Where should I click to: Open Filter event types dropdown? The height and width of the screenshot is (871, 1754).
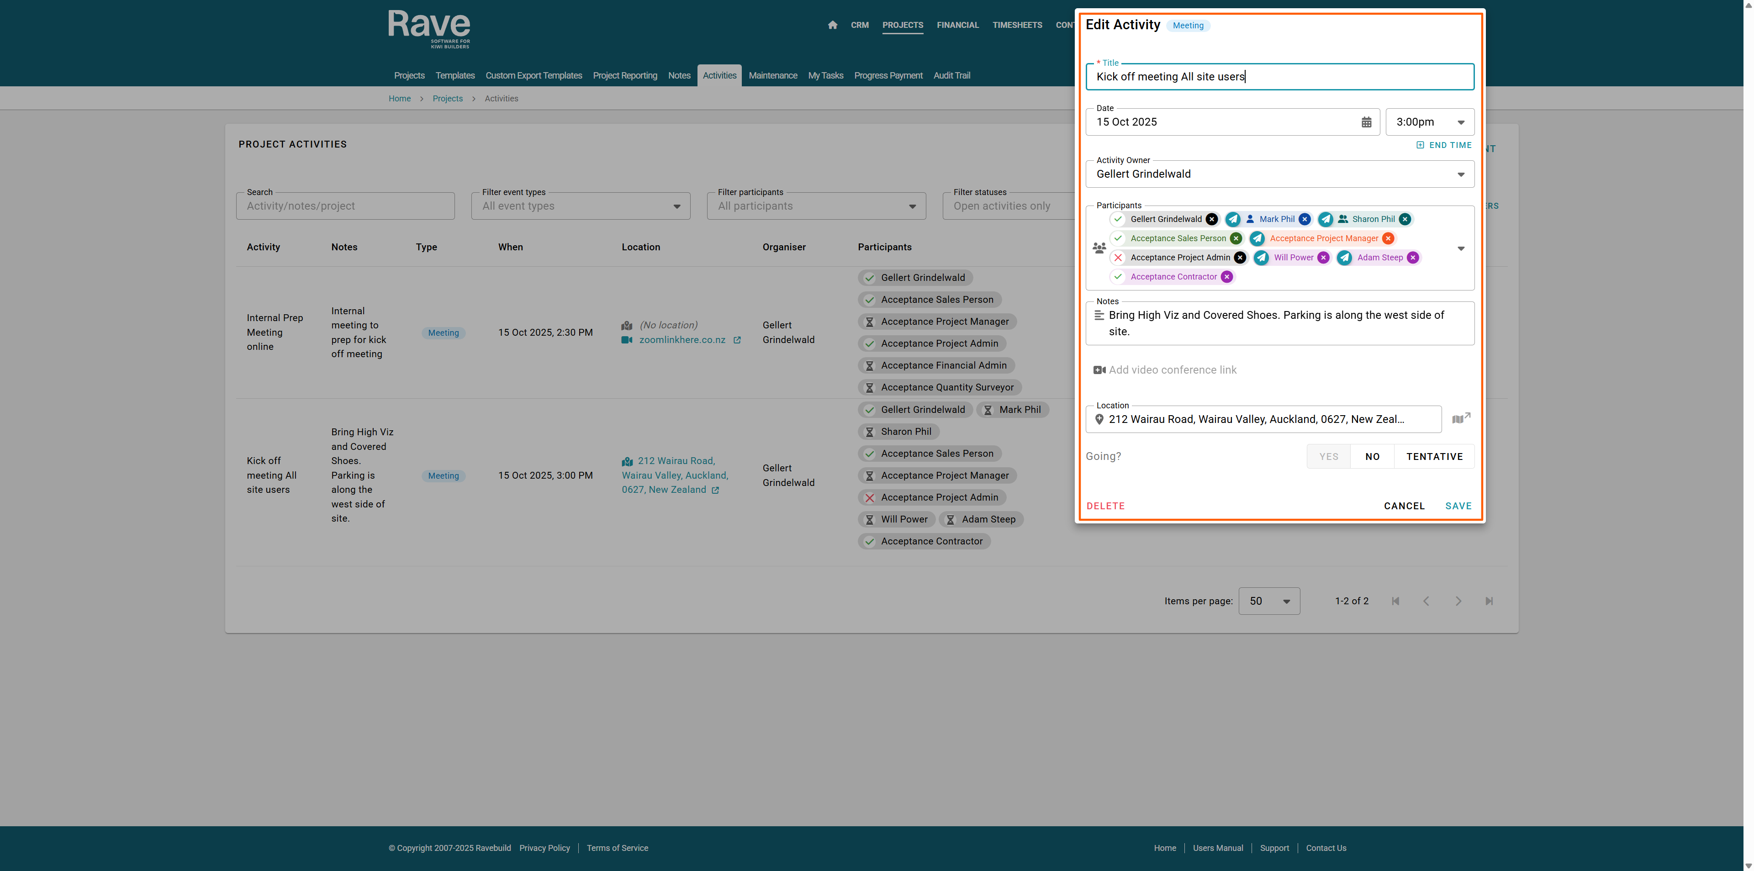click(580, 206)
